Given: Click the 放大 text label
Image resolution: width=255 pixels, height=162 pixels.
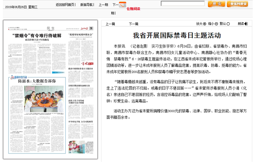Looking at the screenshot, I should (199, 24).
